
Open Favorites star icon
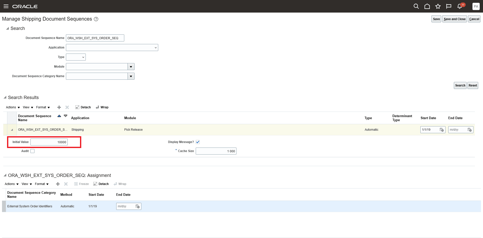click(x=438, y=6)
